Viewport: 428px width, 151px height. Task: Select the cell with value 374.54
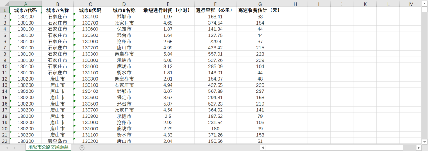tap(215, 23)
